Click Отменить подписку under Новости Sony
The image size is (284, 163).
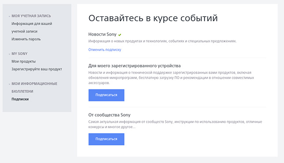pos(105,50)
